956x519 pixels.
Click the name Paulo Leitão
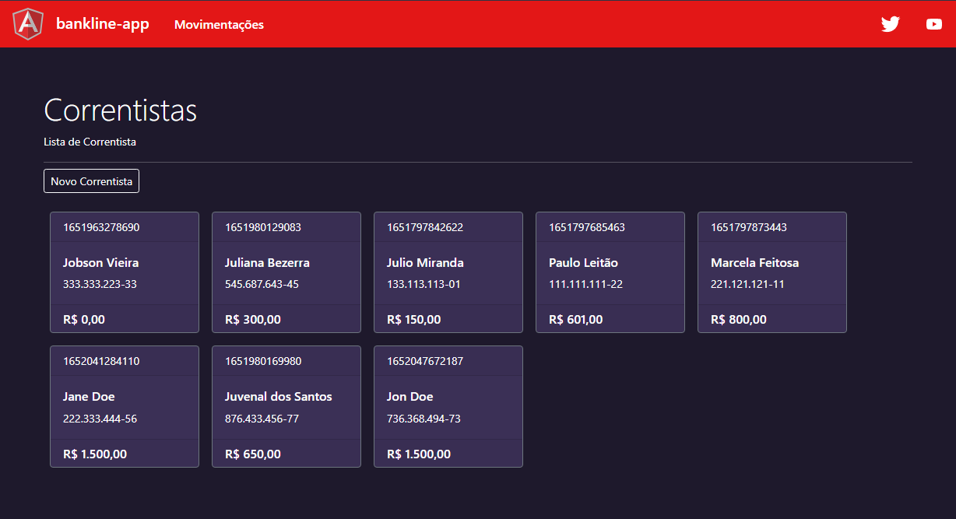tap(583, 262)
